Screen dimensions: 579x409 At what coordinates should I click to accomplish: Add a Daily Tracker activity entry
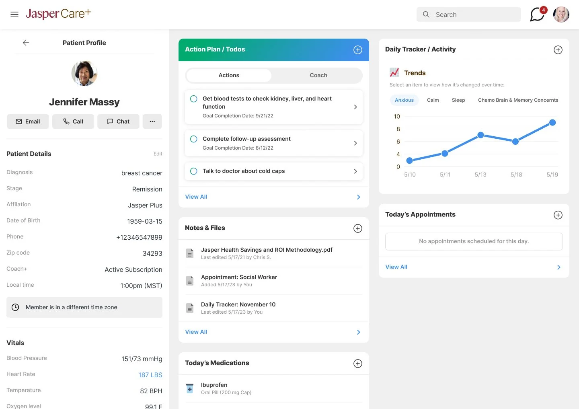point(558,50)
